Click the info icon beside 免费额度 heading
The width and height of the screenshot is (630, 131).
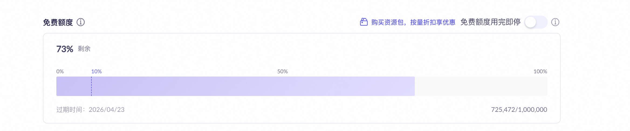(x=81, y=22)
